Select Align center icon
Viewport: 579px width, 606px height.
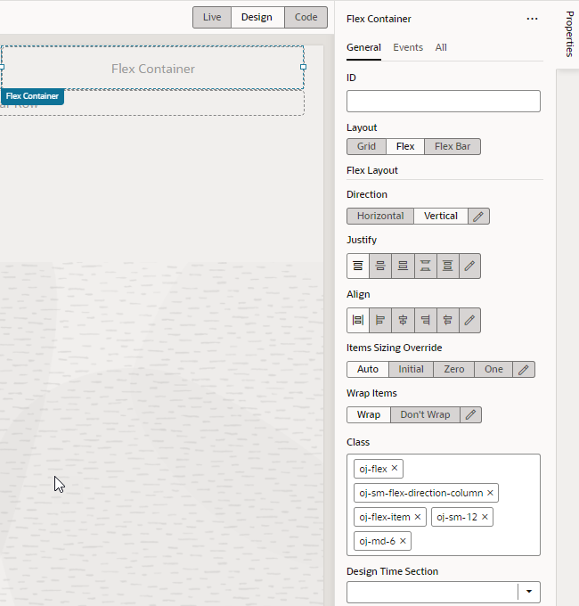[x=403, y=320]
